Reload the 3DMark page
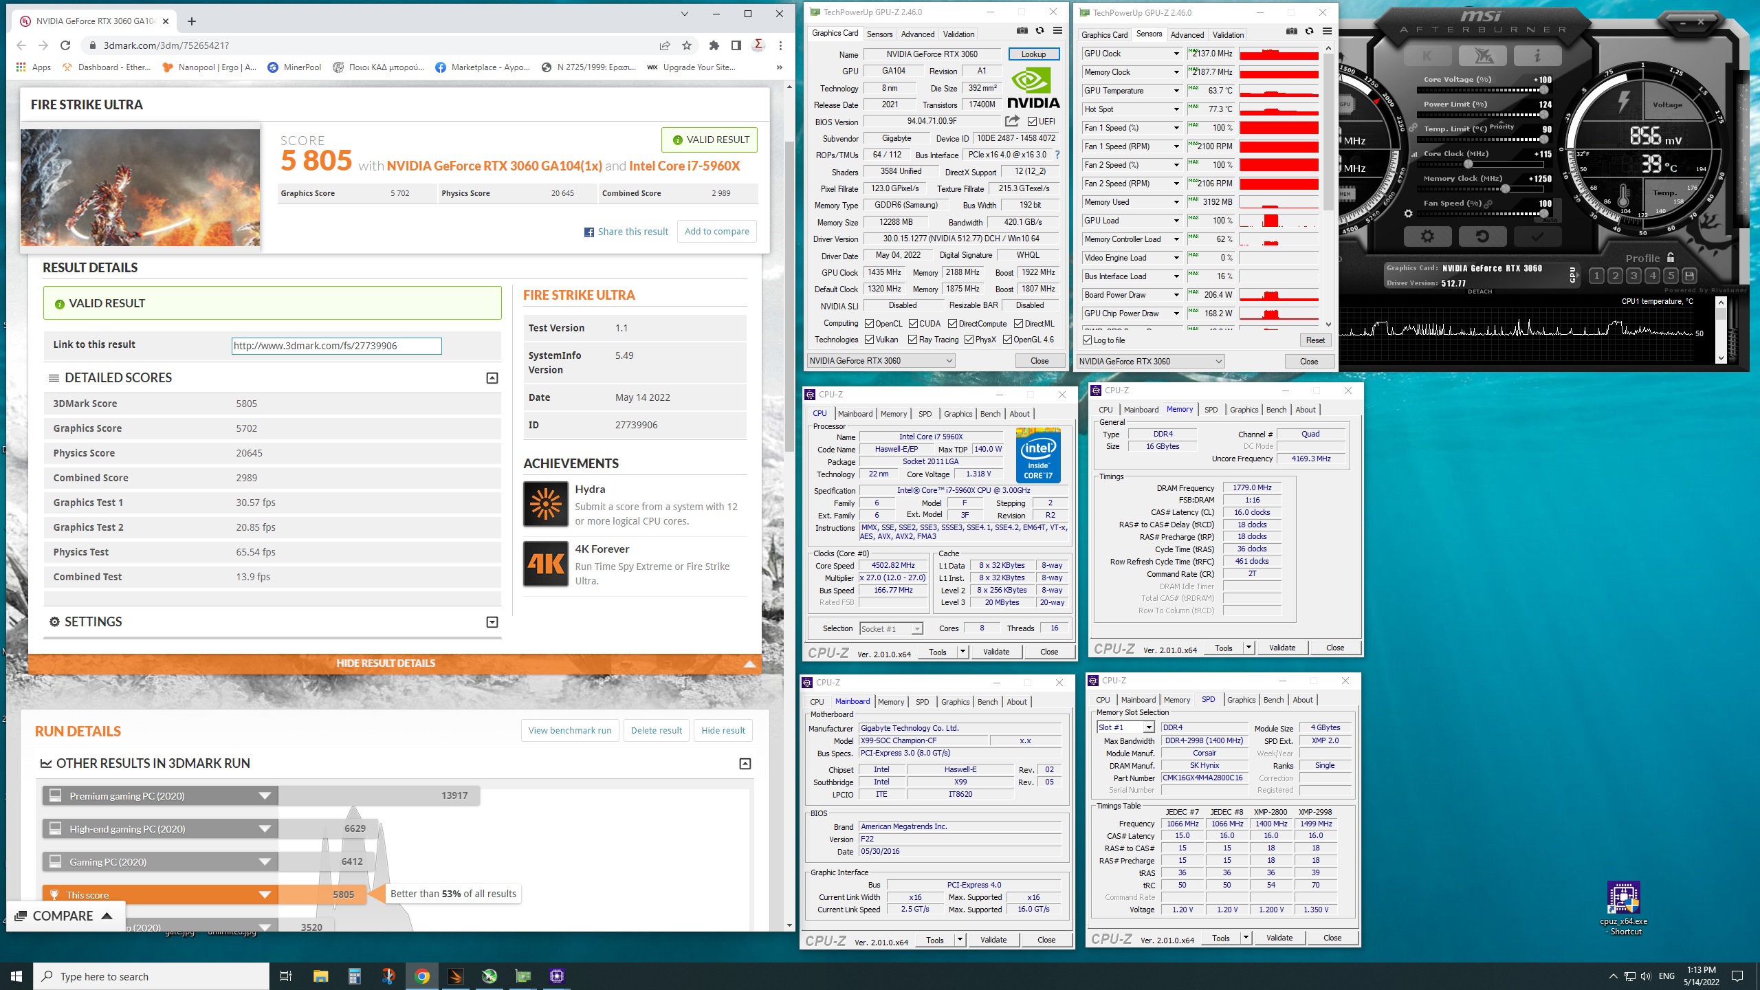 65,45
